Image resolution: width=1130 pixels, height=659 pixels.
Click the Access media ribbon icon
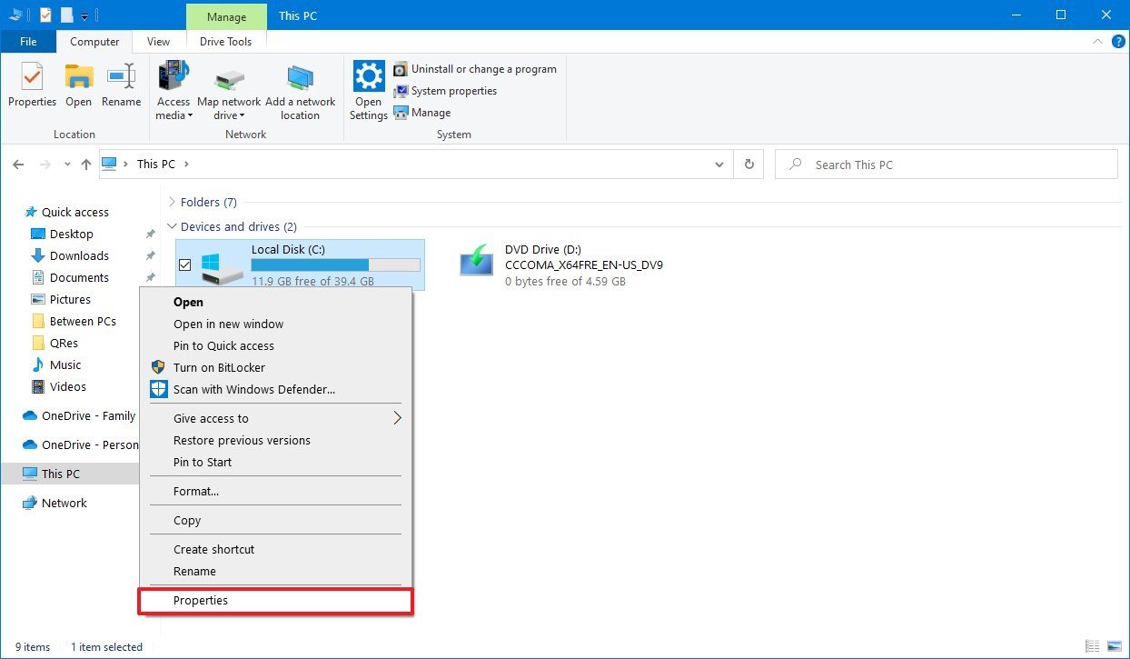173,86
